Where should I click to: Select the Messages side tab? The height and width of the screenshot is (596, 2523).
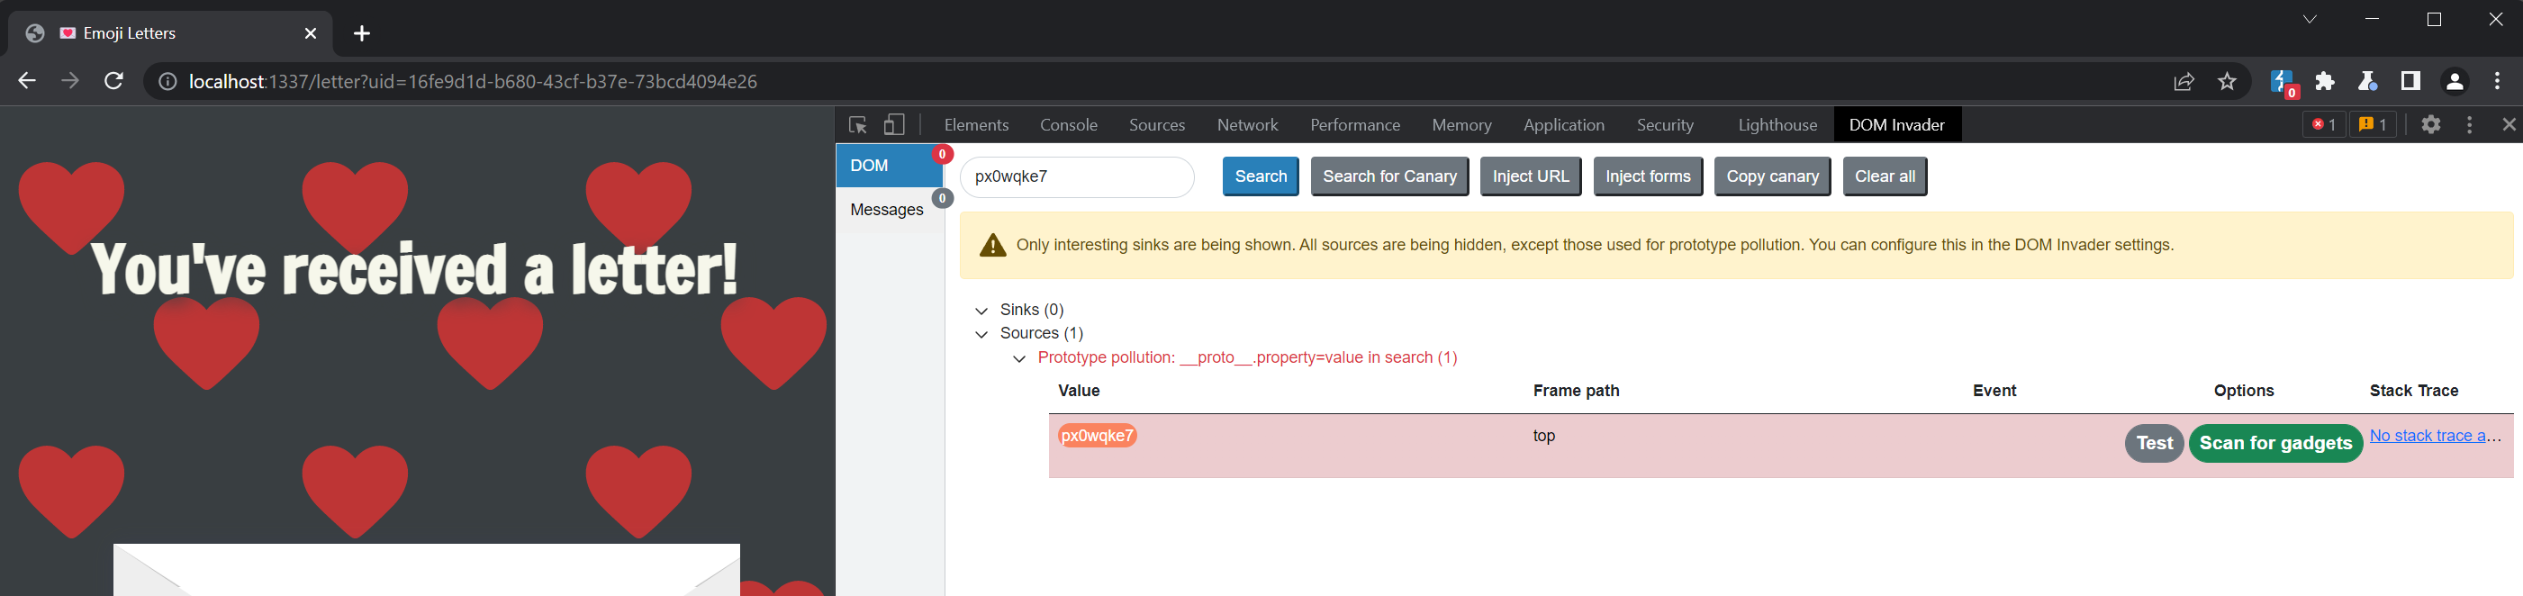pyautogui.click(x=885, y=210)
